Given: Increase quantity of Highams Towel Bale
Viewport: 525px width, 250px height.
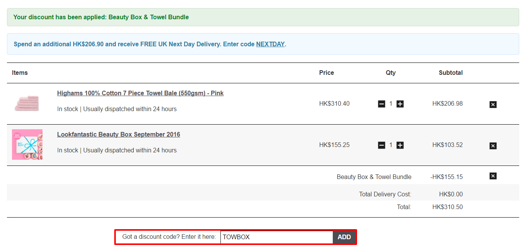Looking at the screenshot, I should [400, 104].
